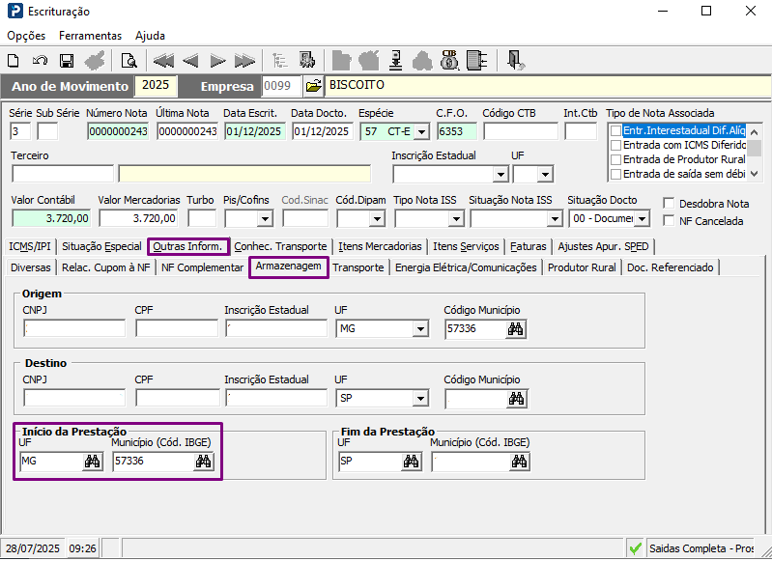The height and width of the screenshot is (561, 772).
Task: Check the NF Cancelada checkbox
Action: point(671,221)
